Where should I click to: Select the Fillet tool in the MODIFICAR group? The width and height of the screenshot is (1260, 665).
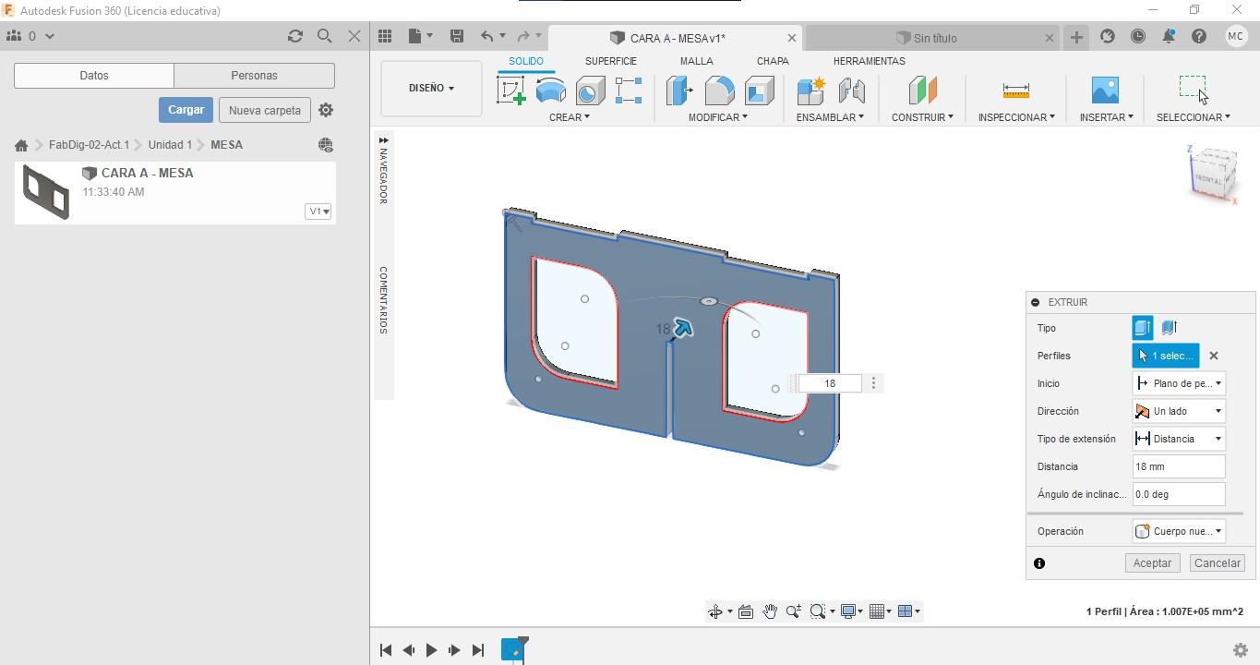tap(719, 91)
